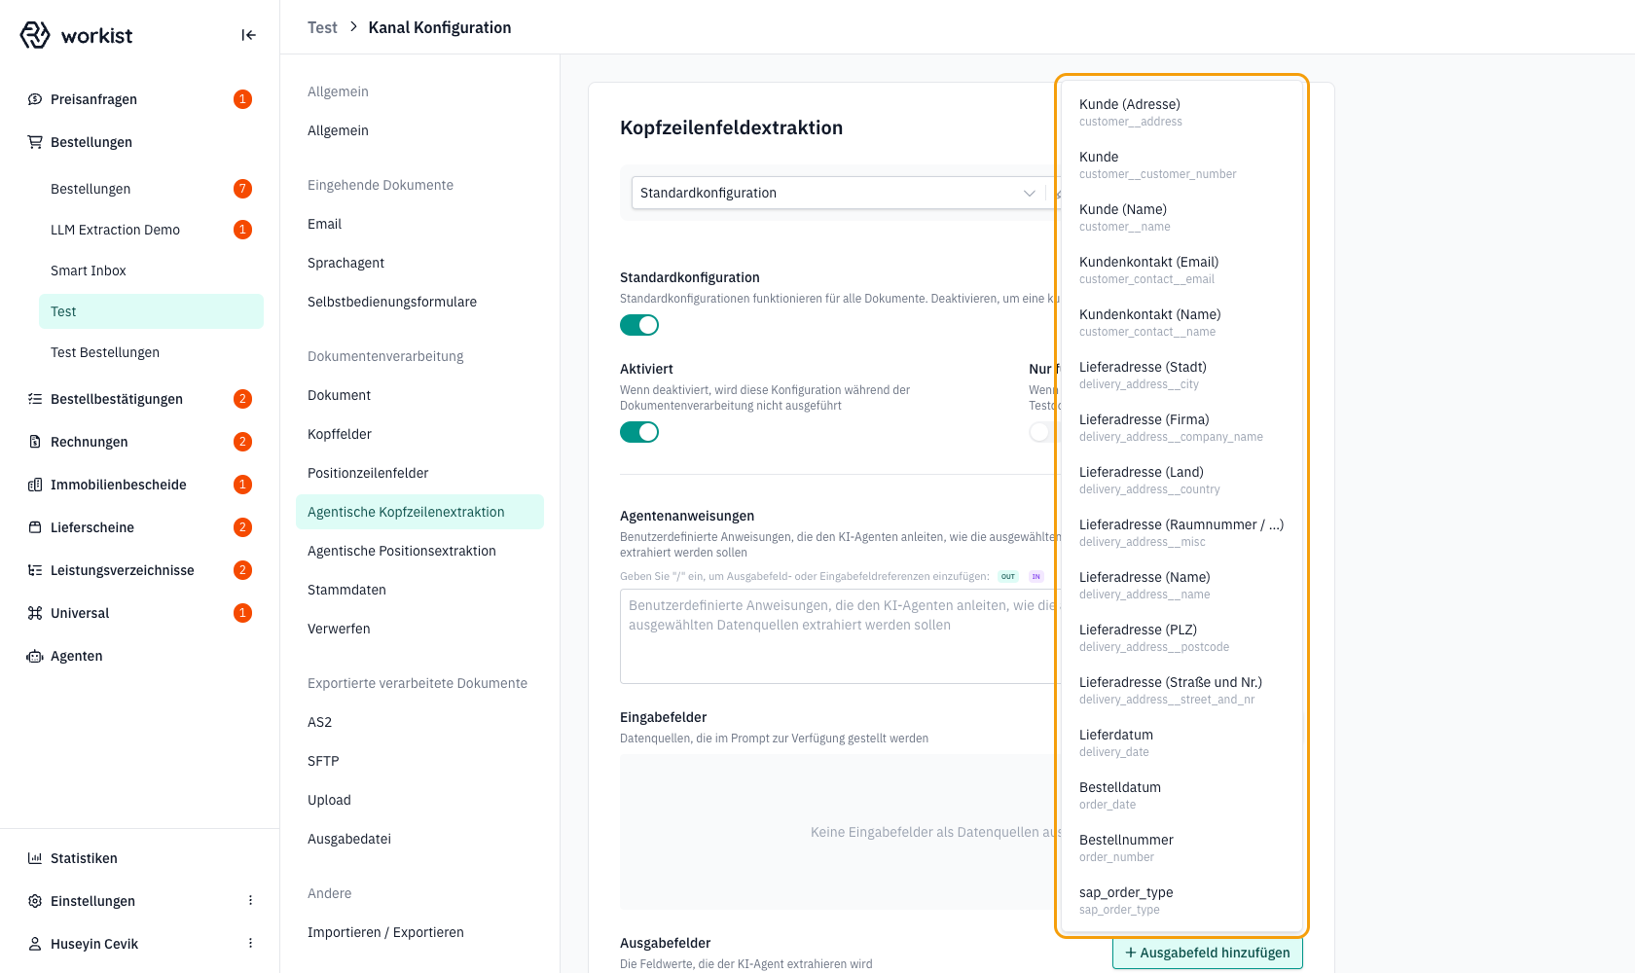
Task: Click the Ausgabefeld hinzufügen button
Action: pyautogui.click(x=1208, y=953)
